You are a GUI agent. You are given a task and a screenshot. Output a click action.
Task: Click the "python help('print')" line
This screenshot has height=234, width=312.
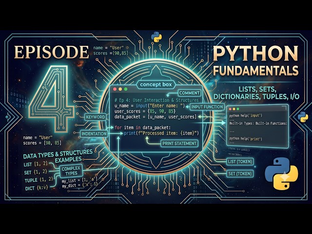tap(246, 138)
